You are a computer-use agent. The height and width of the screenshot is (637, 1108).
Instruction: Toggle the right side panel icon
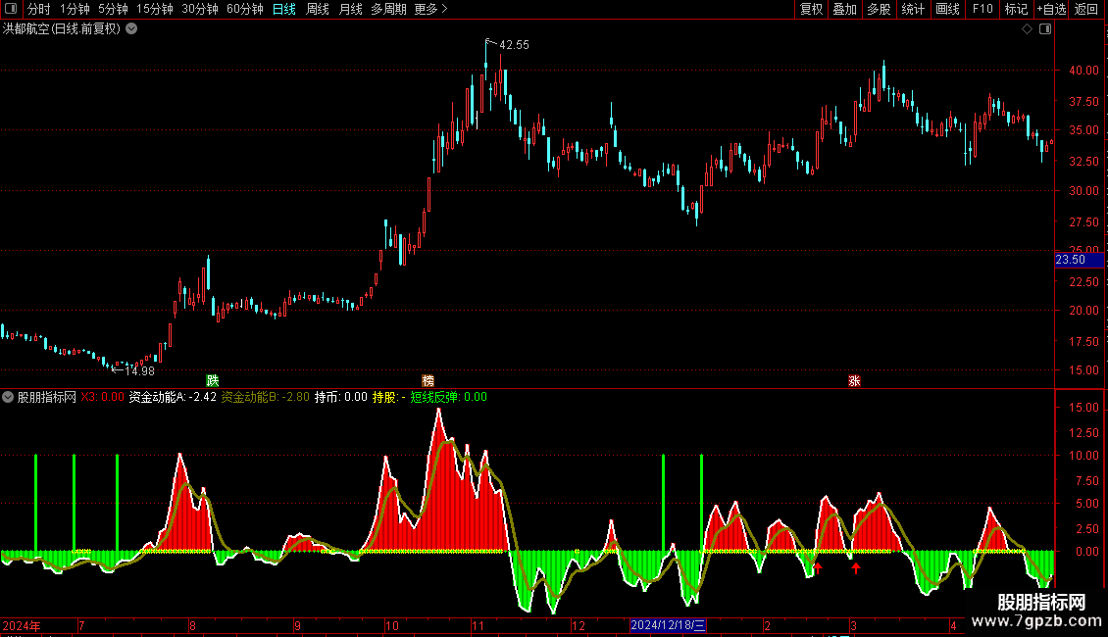coord(1045,29)
